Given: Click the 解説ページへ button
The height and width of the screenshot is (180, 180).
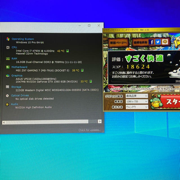Looking at the screenshot, I should click(x=118, y=43).
